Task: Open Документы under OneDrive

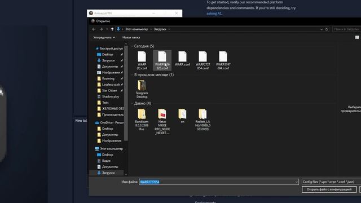Action: 110,135
